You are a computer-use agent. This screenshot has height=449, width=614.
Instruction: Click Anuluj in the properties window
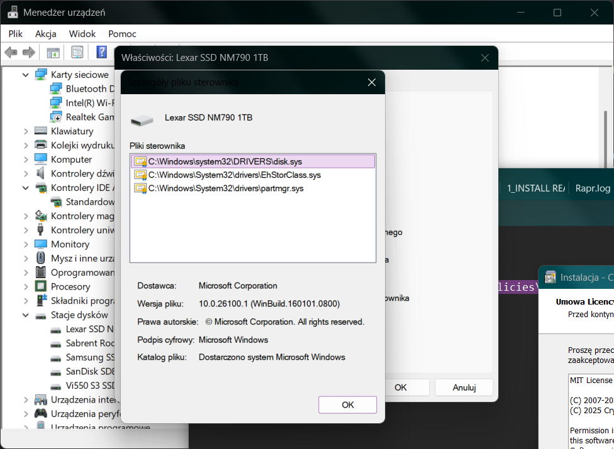pyautogui.click(x=464, y=387)
